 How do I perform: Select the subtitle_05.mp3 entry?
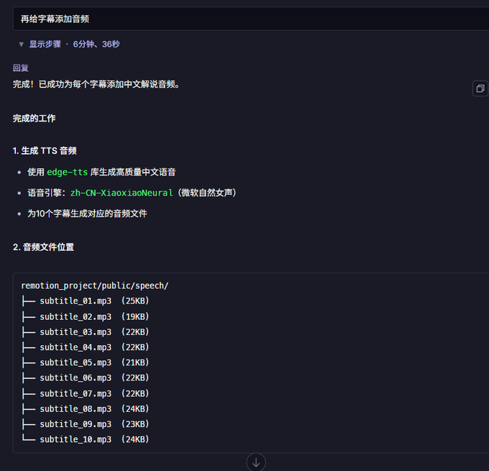[x=76, y=362]
